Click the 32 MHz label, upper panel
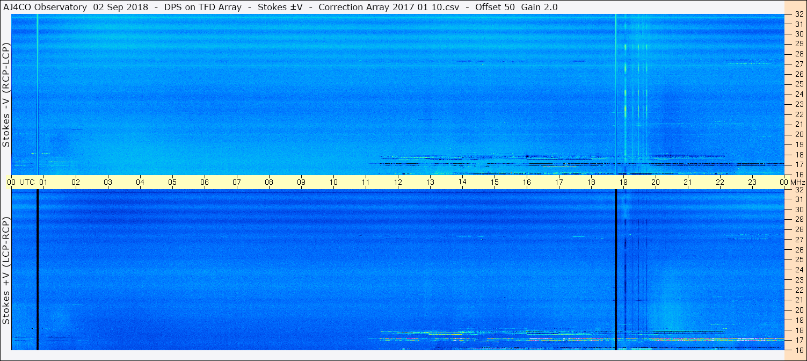 799,15
